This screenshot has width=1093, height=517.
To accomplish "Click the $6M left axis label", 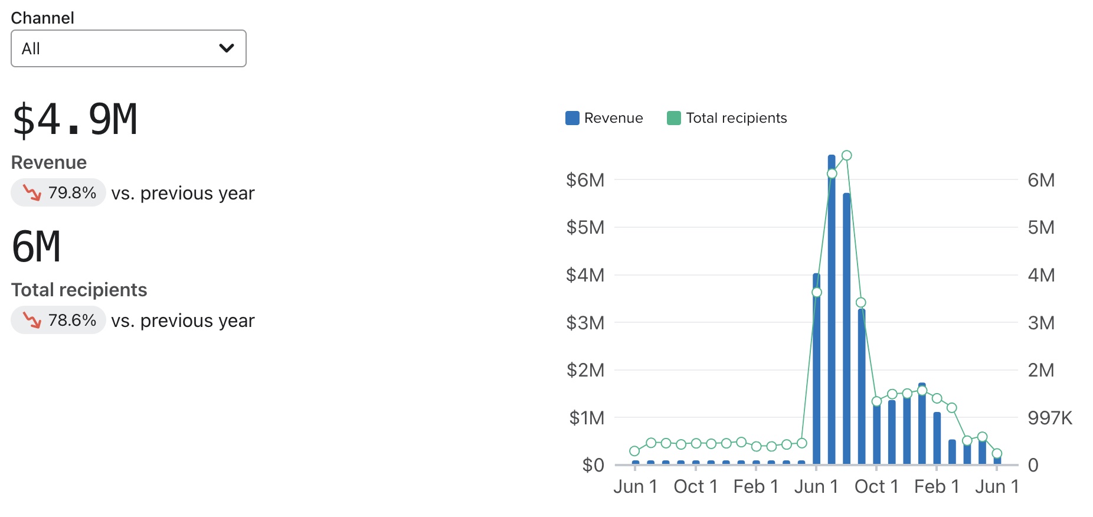I will [585, 180].
